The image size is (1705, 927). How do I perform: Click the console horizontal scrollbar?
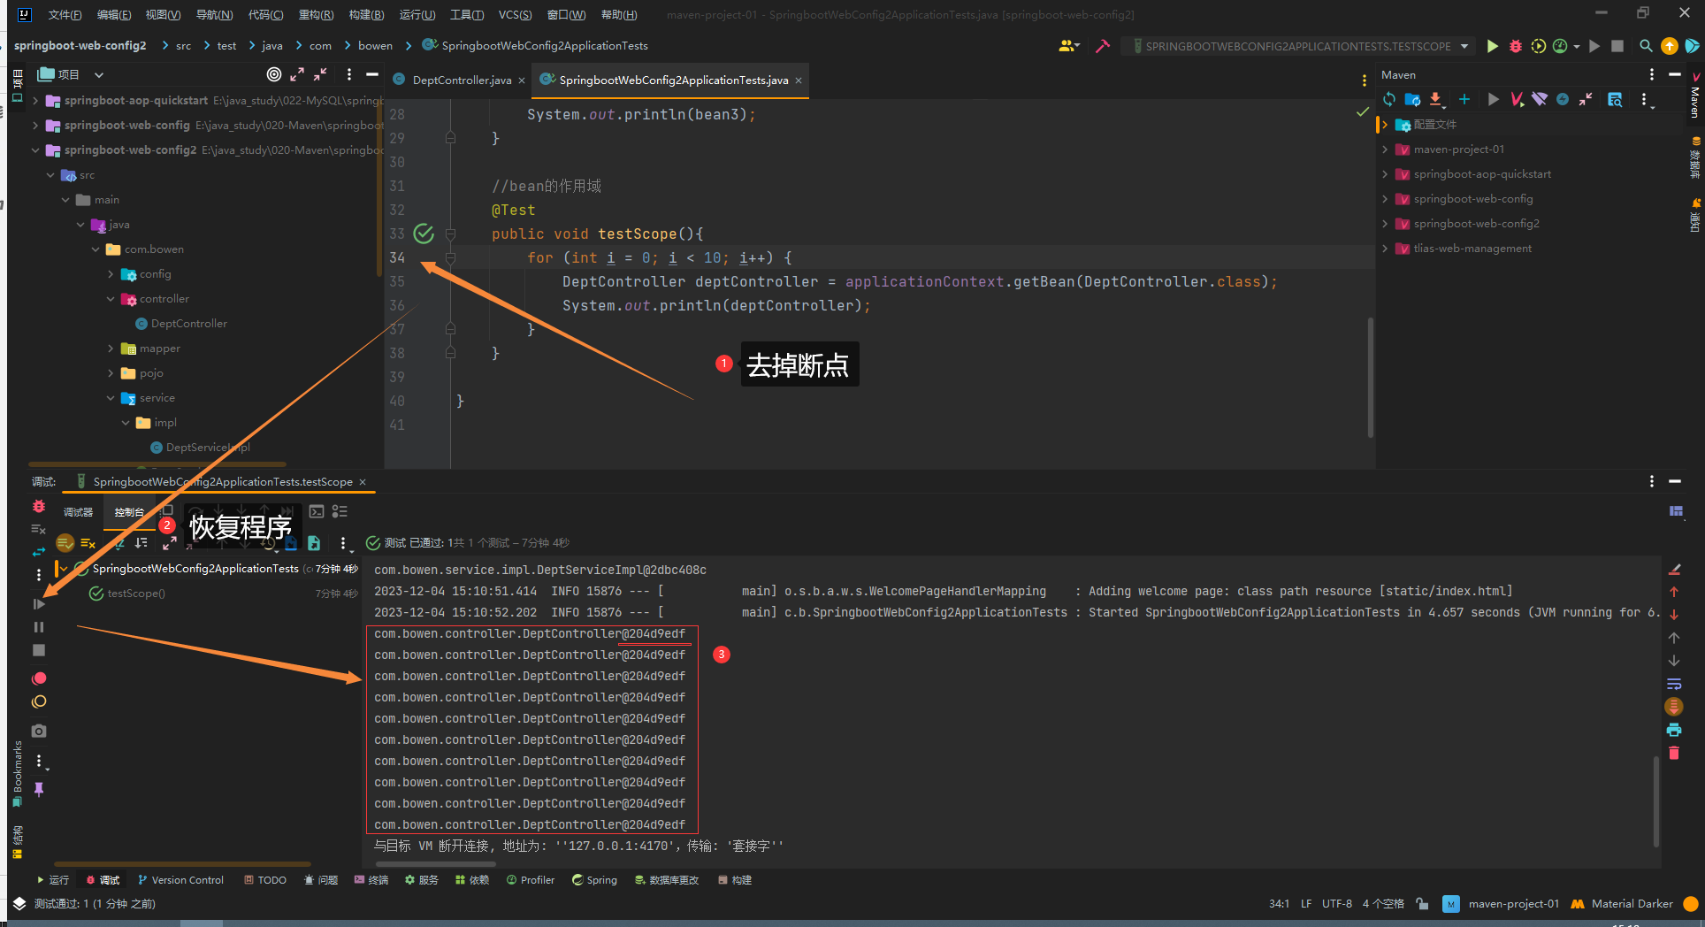pyautogui.click(x=436, y=864)
